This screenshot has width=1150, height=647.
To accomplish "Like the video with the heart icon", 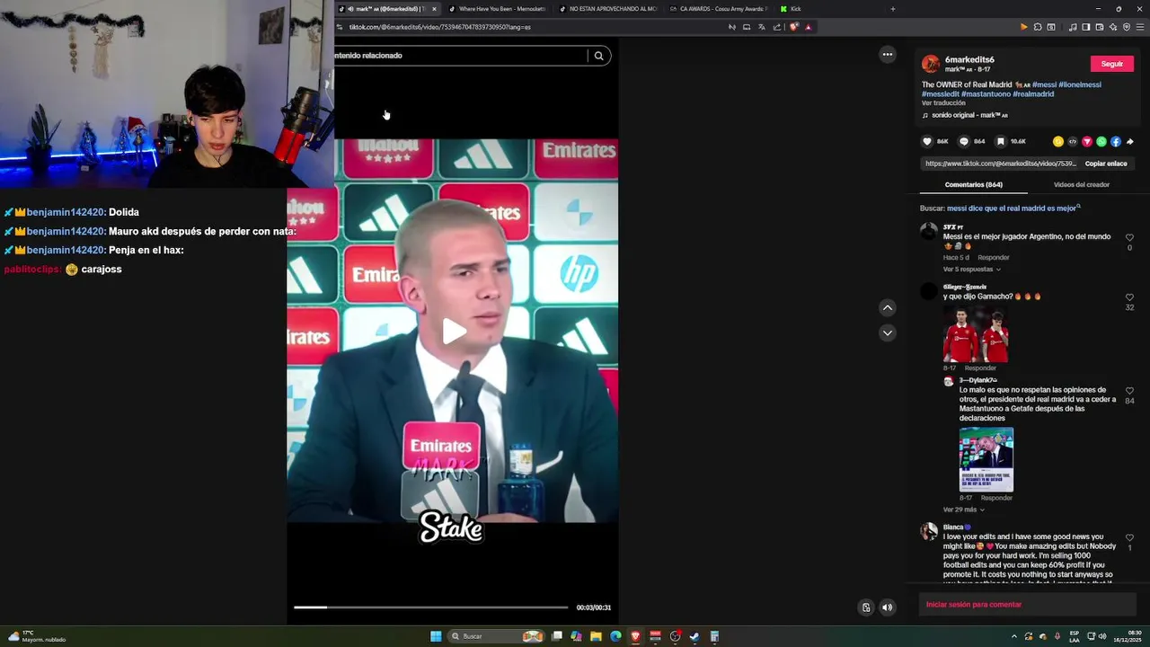I will 927,141.
